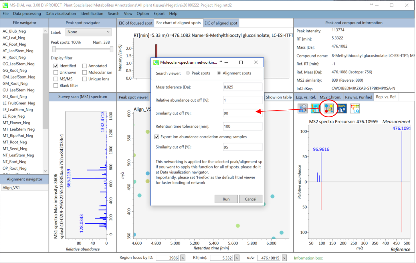Image resolution: width=416 pixels, height=263 pixels.
Task: Open the Export menu
Action: pos(159,13)
